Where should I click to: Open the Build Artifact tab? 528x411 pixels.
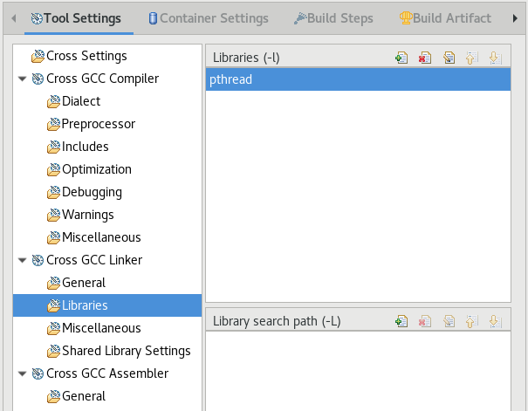445,17
